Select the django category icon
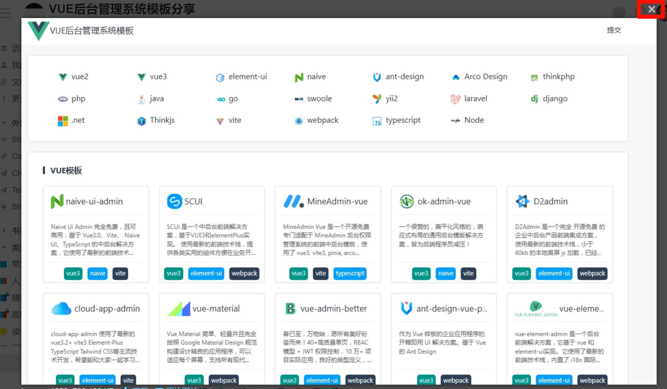 [x=534, y=99]
